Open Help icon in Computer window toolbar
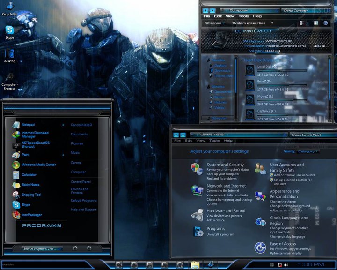Image resolution: width=337 pixels, height=270 pixels. pos(326,23)
